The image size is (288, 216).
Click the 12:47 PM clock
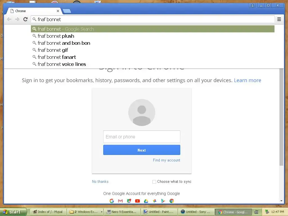[278, 212]
